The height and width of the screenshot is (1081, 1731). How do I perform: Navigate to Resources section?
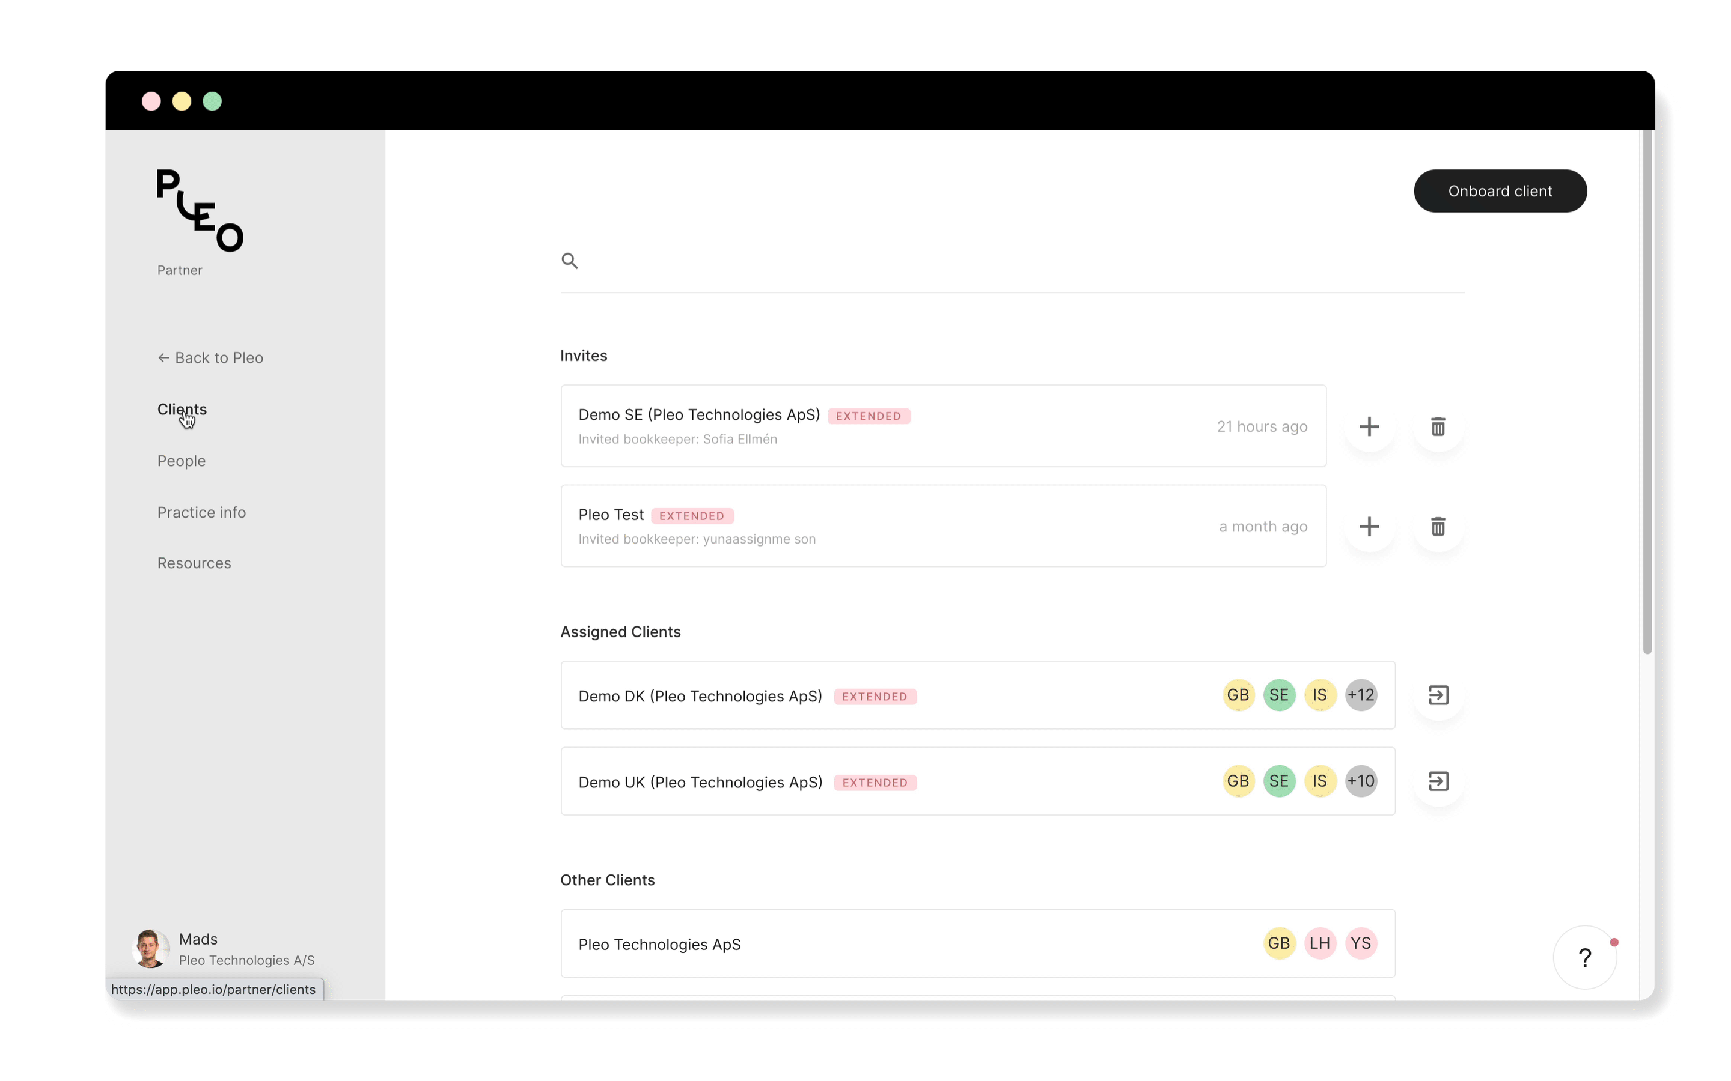point(194,563)
